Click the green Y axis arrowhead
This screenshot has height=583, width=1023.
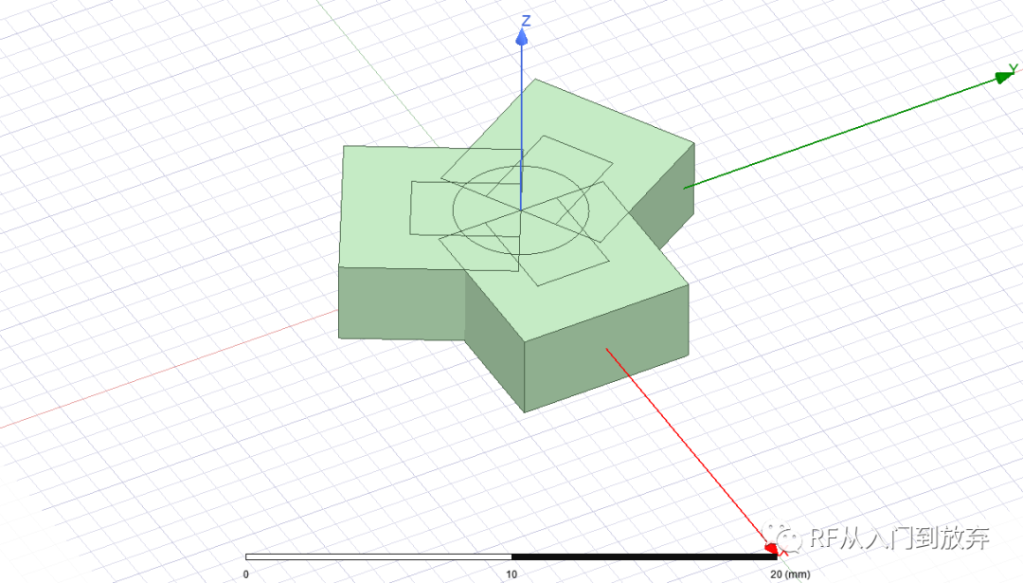1005,77
